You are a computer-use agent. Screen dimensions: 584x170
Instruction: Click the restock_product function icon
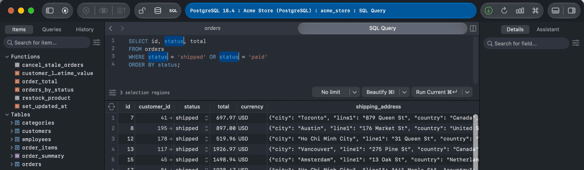pyautogui.click(x=17, y=98)
